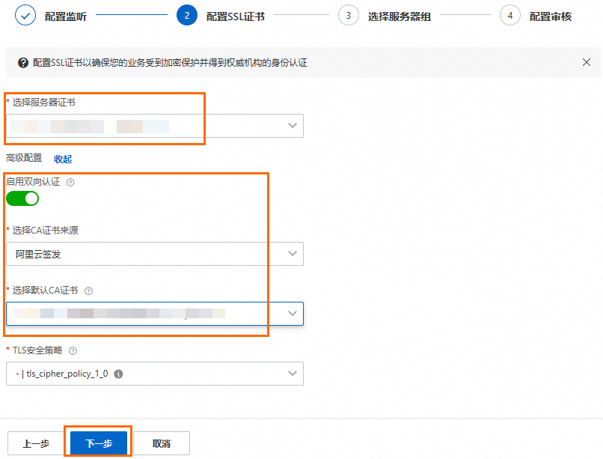Click the 选择CA证书来源 field label
This screenshot has height=459, width=603.
coord(46,231)
